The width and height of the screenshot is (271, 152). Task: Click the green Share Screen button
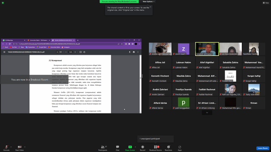pyautogui.click(x=130, y=148)
